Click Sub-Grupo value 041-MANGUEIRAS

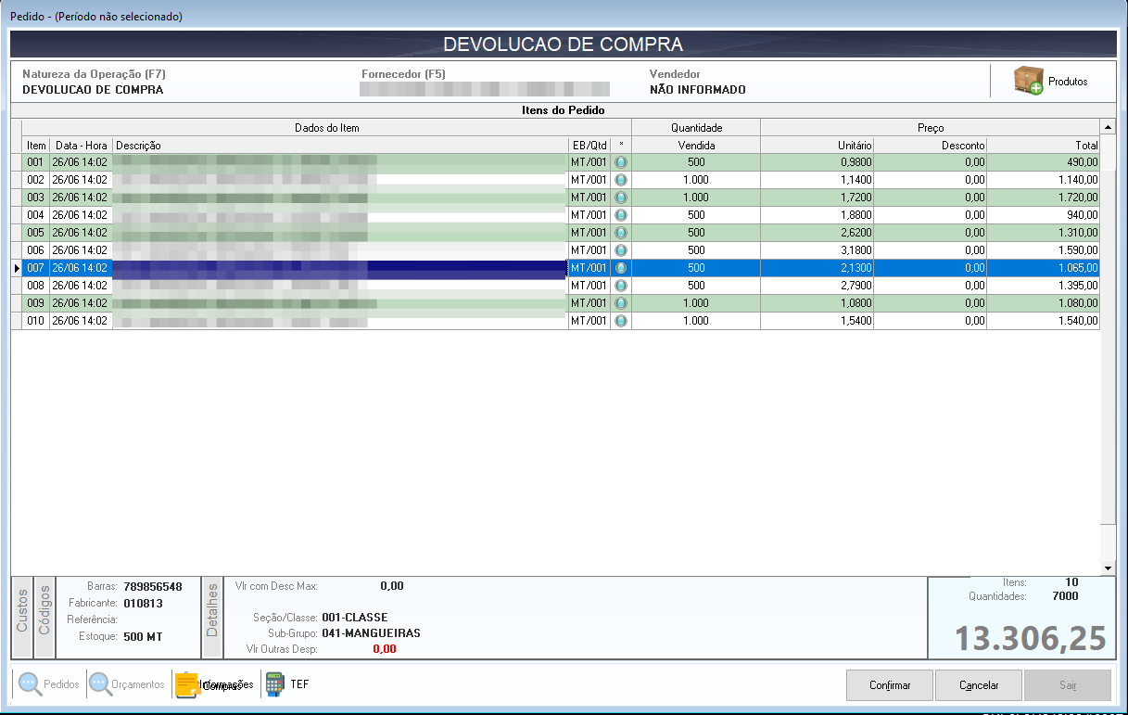tap(371, 633)
